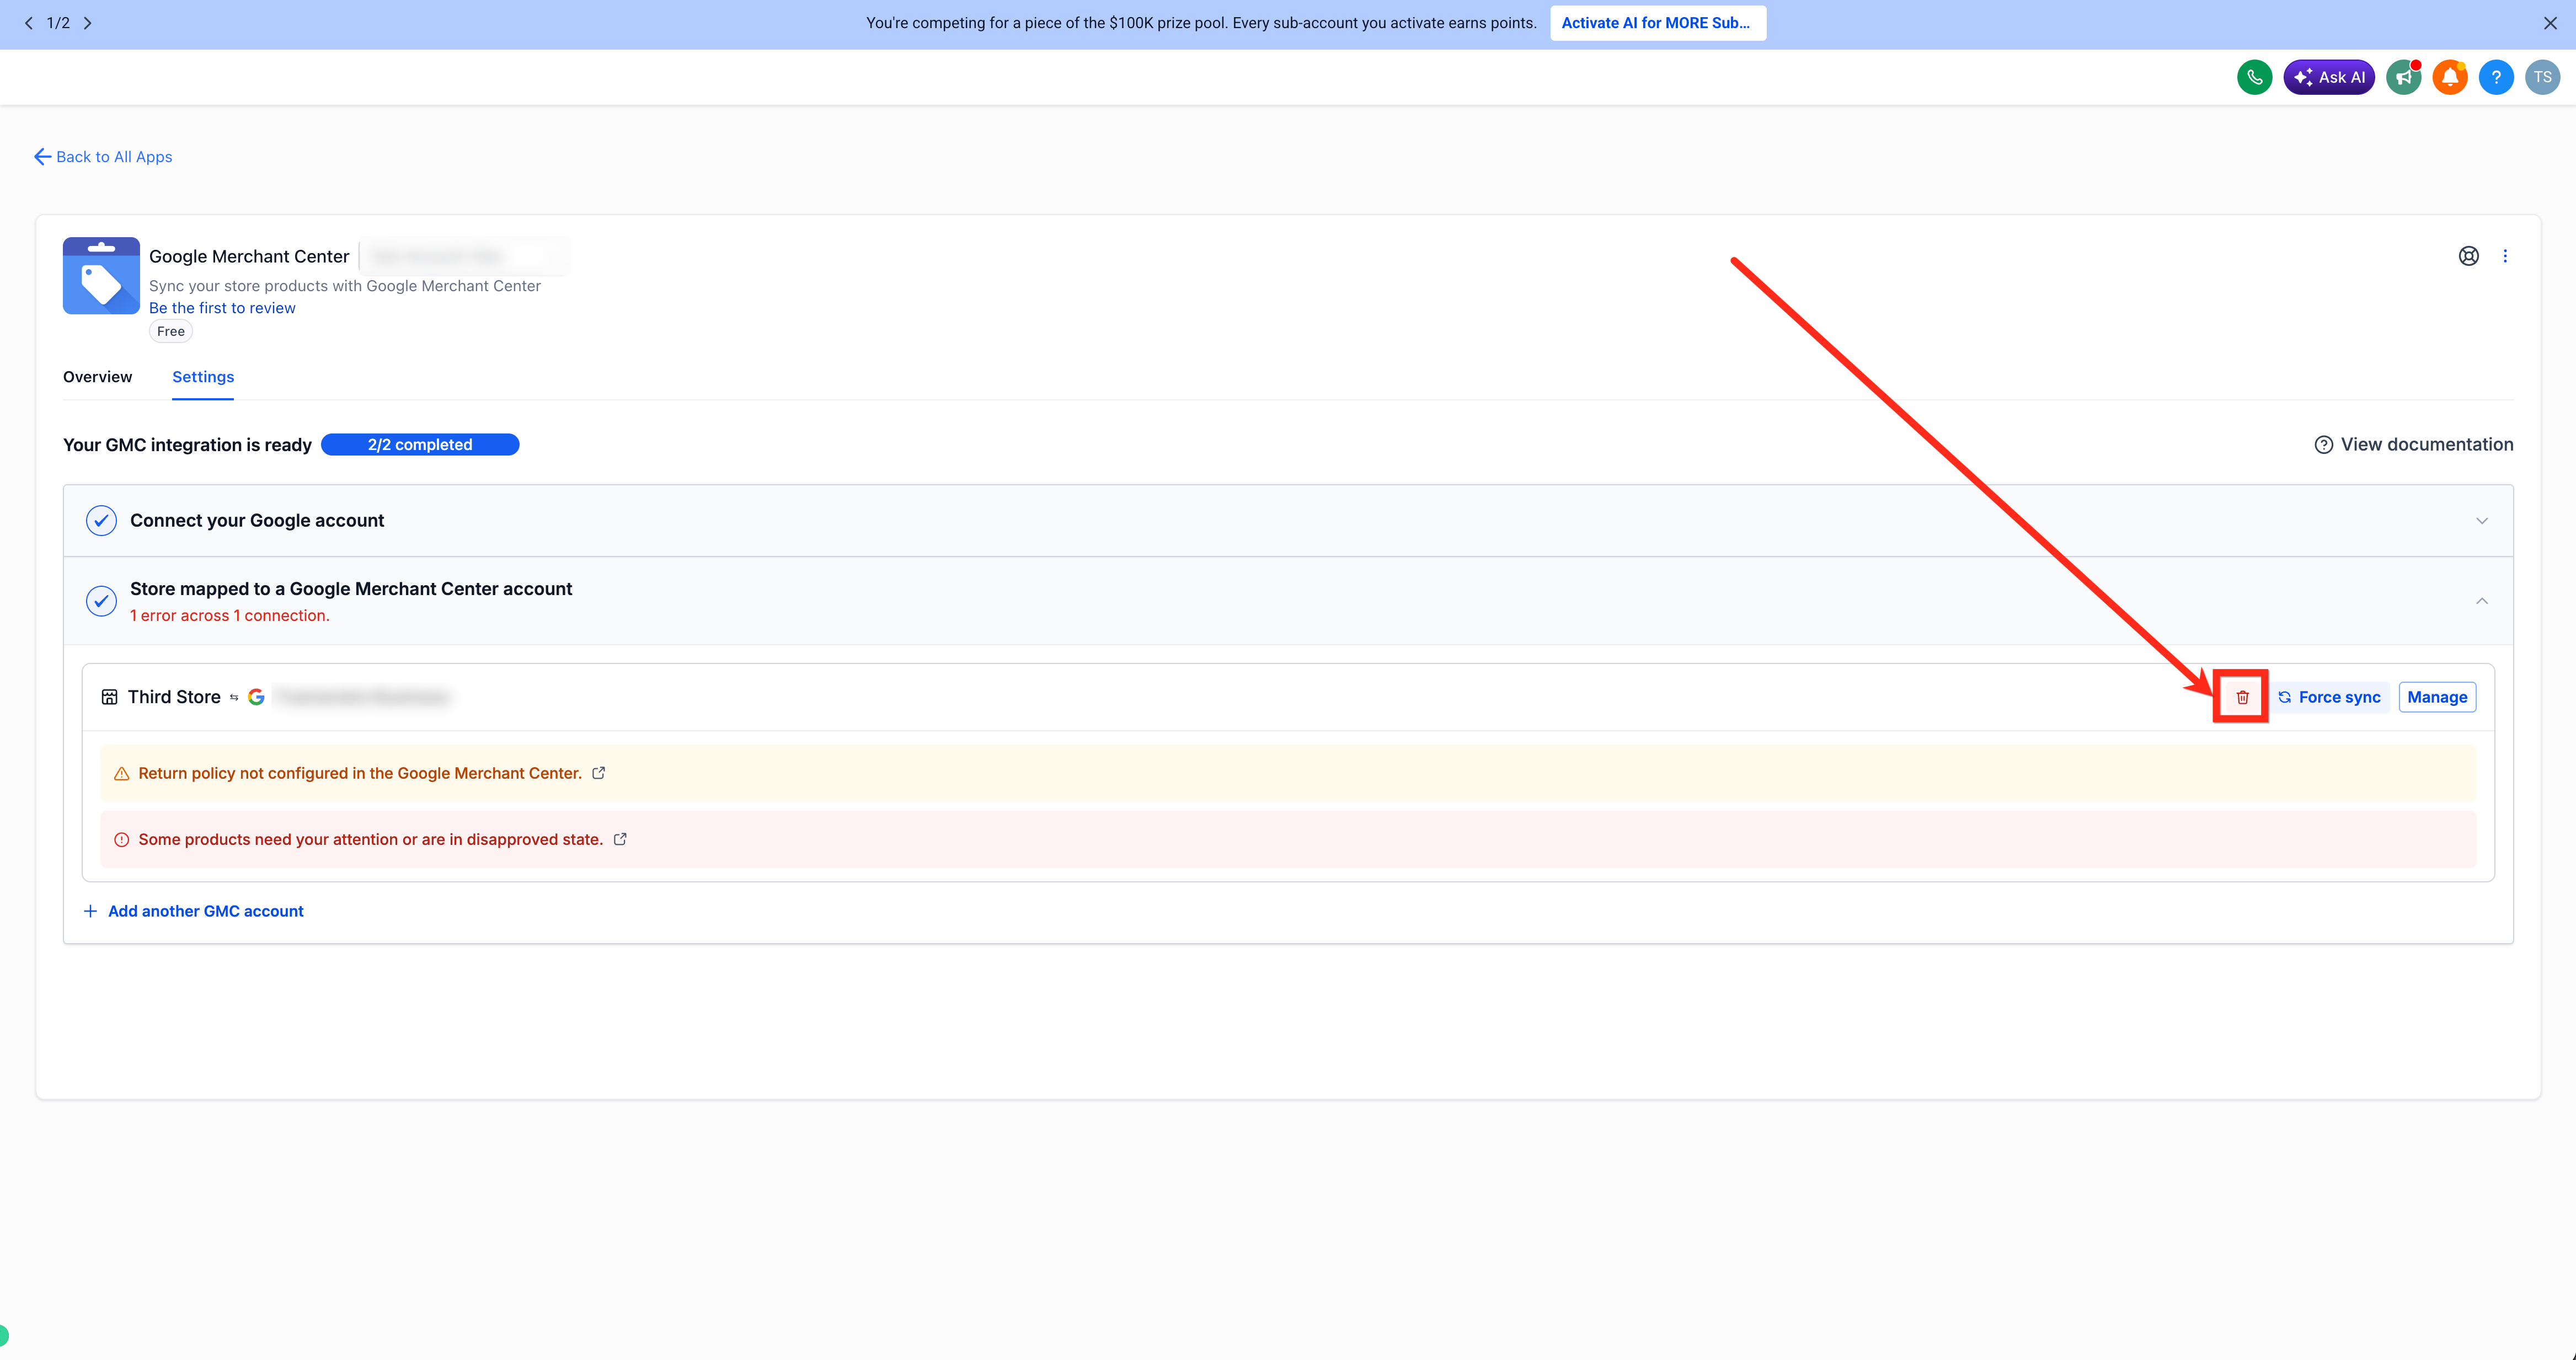Click Be the first to review
The width and height of the screenshot is (2576, 1360).
[222, 308]
